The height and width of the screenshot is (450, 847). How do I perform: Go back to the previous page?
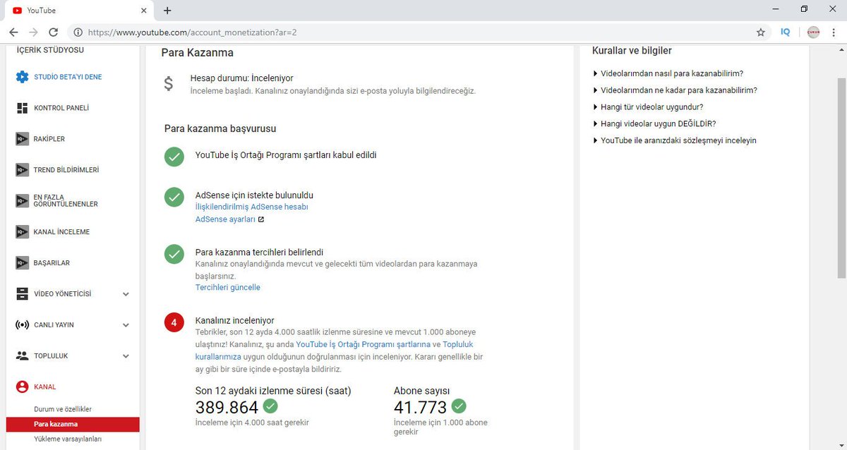tap(13, 32)
